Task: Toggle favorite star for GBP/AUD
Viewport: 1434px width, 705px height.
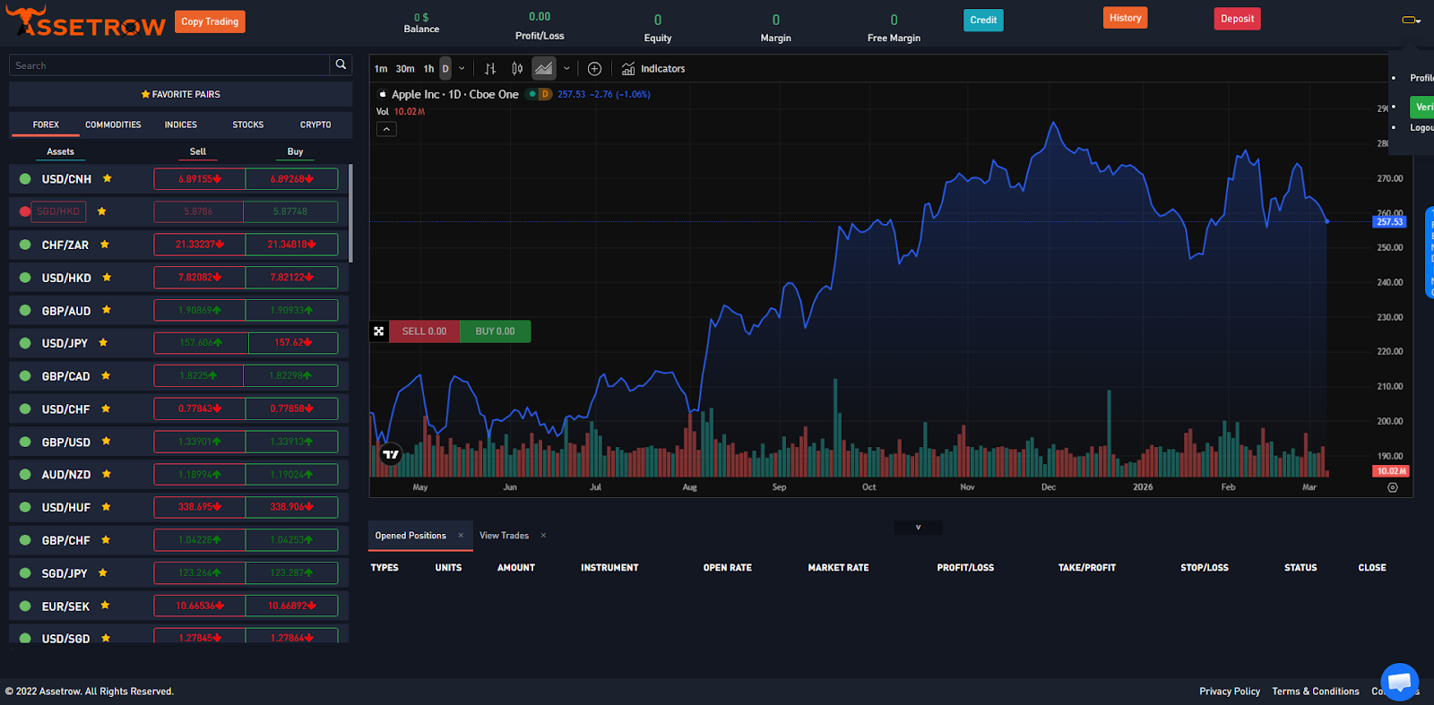Action: 107,310
